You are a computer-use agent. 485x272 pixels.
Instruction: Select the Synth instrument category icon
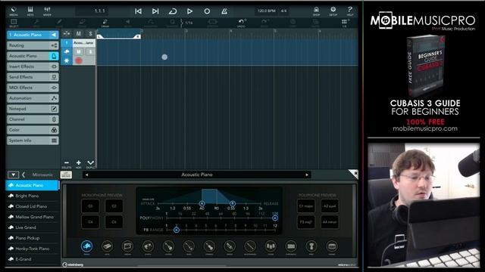tap(148, 247)
